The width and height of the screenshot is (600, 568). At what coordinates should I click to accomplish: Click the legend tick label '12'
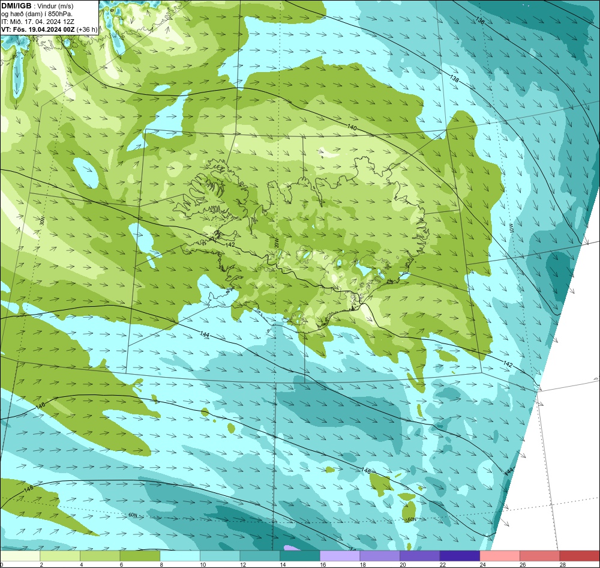243,564
